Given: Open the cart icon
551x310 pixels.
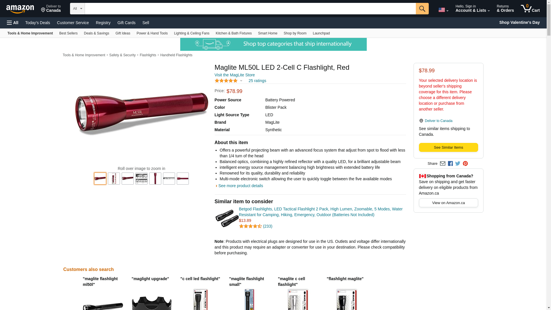Looking at the screenshot, I should point(530,9).
